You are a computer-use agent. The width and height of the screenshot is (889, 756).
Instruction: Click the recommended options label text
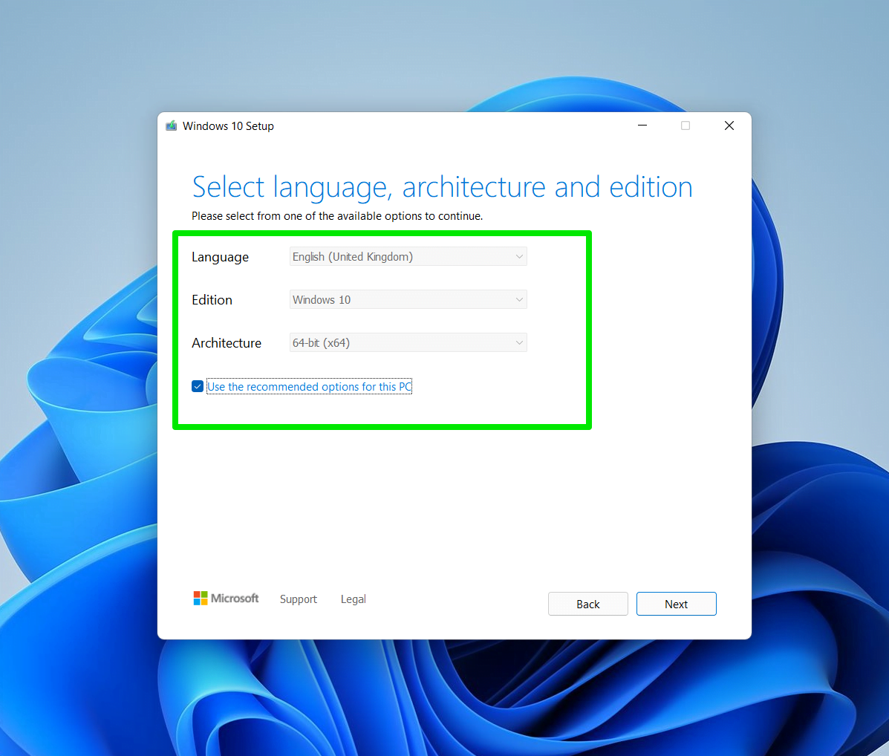309,386
